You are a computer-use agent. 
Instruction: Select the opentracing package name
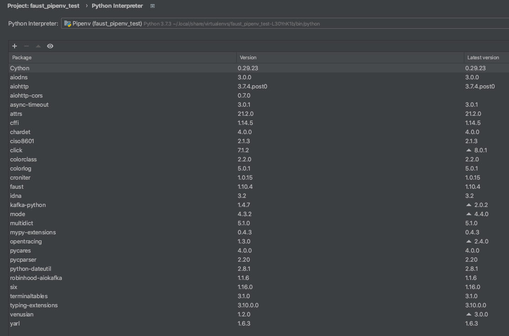click(26, 241)
